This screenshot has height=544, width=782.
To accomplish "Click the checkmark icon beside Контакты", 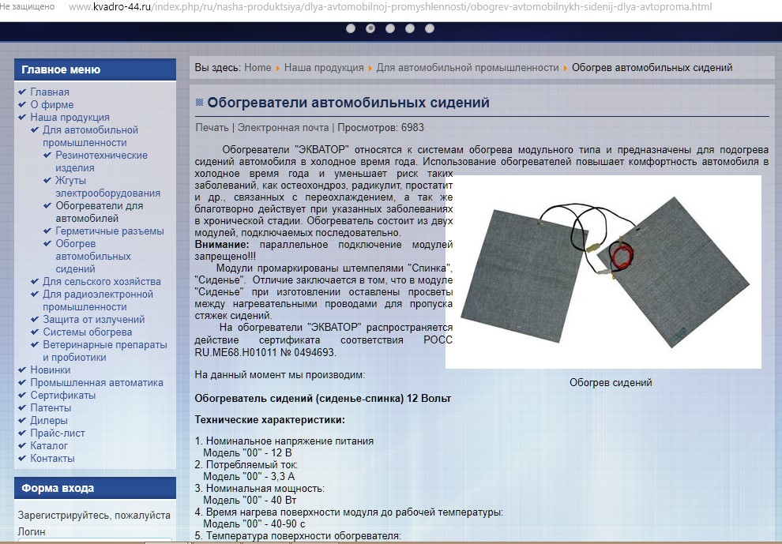I will point(22,458).
